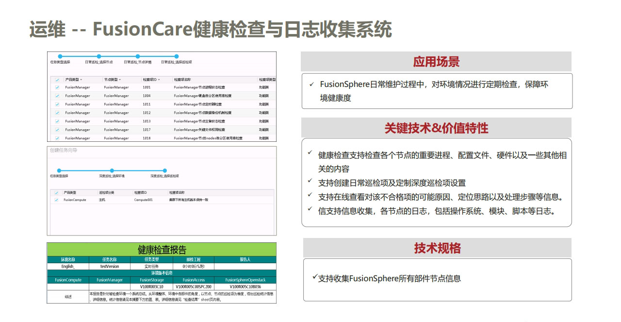
Task: Select the 日常巡检_选择巡检项 step label
Action: [x=177, y=62]
